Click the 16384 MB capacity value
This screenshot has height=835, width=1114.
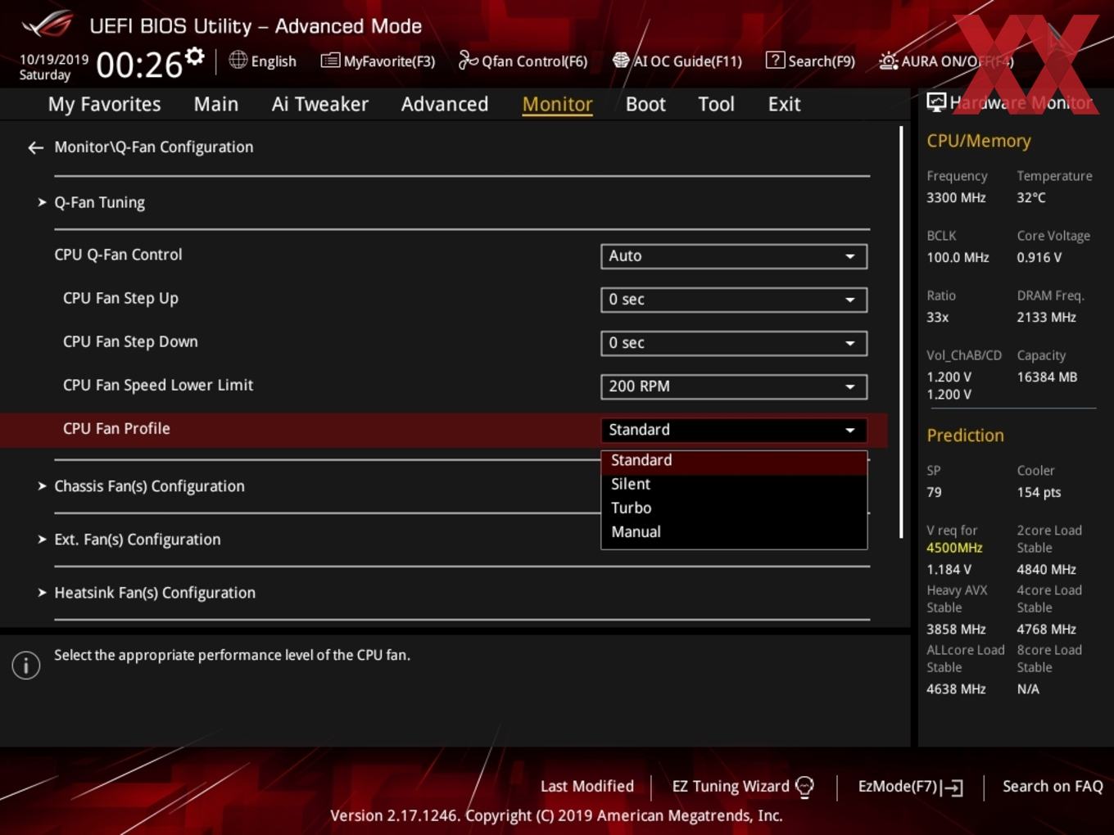click(1047, 377)
